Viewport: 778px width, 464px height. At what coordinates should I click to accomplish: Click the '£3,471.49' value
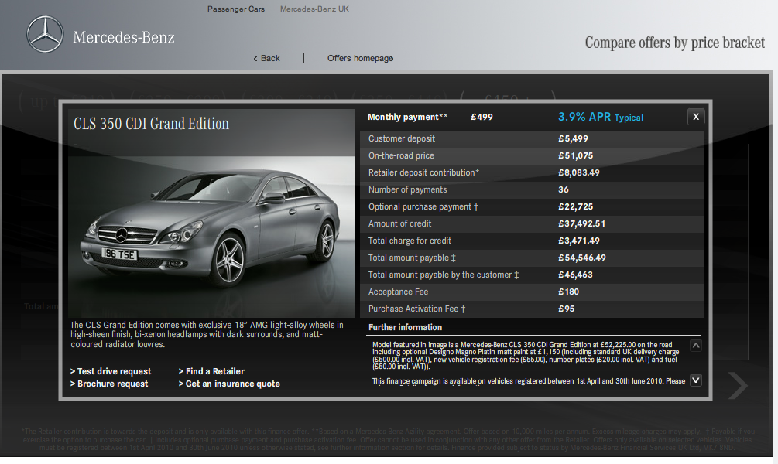(x=578, y=241)
